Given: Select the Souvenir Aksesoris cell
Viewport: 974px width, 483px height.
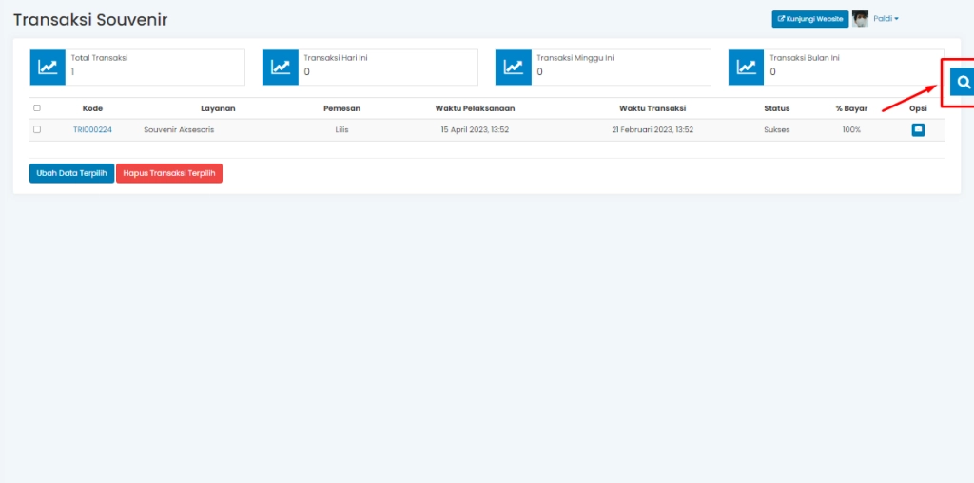Looking at the screenshot, I should [179, 129].
